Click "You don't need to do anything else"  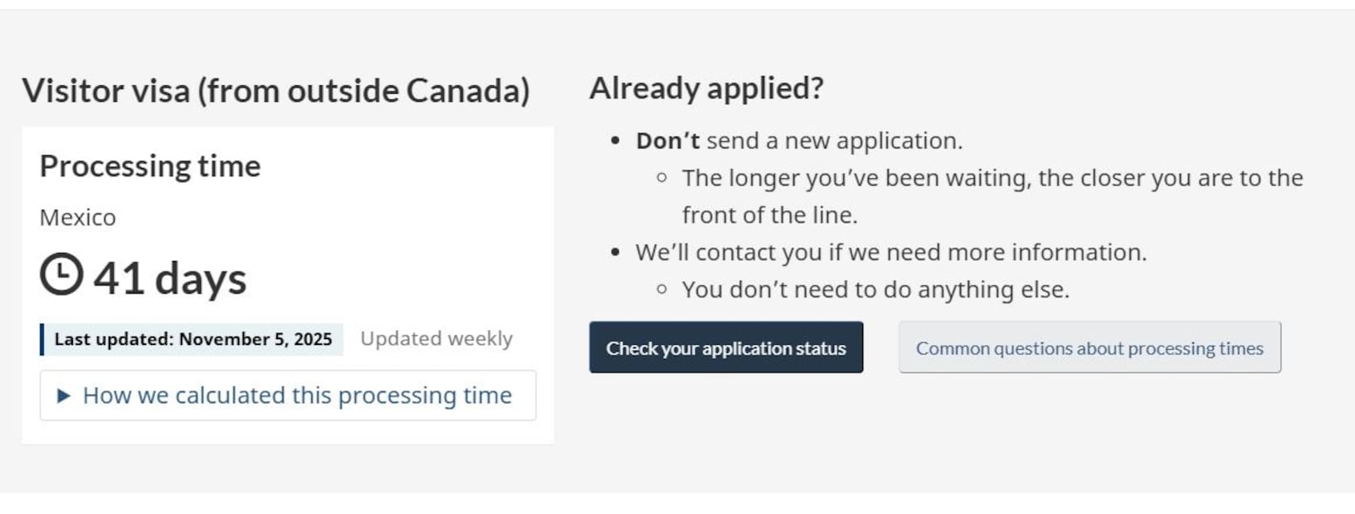pyautogui.click(x=875, y=290)
